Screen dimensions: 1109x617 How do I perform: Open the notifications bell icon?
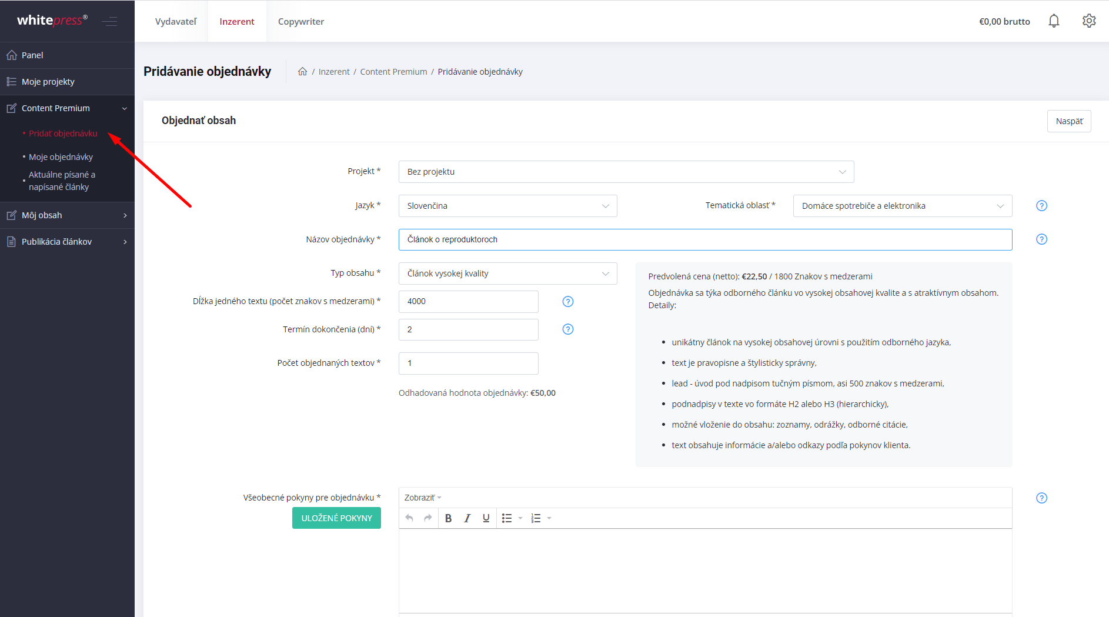point(1054,21)
